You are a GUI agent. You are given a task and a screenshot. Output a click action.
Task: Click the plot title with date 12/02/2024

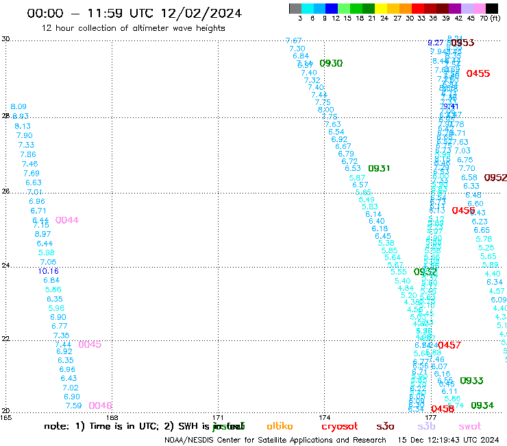tap(134, 13)
